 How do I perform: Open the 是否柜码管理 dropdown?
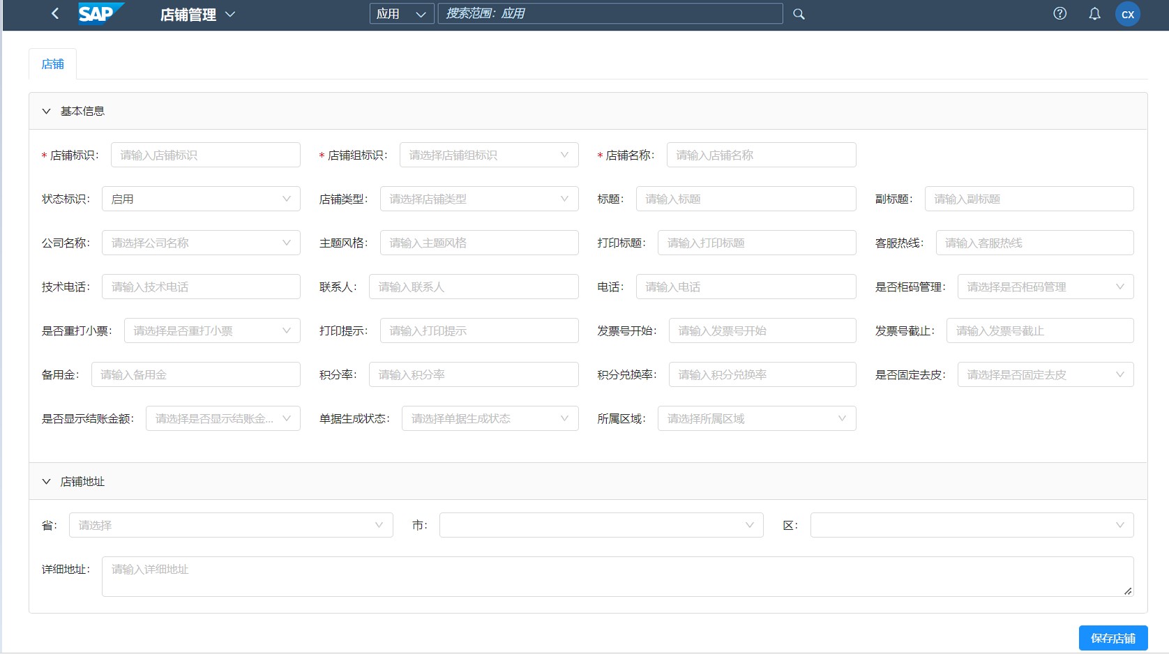click(1046, 287)
